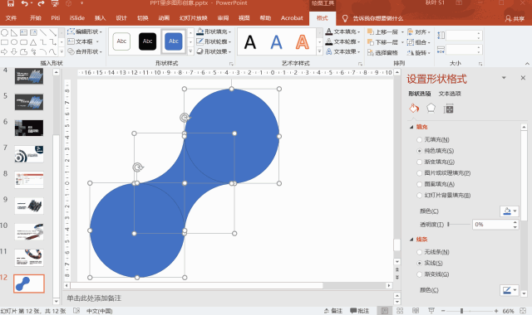This screenshot has height=315, width=532.
Task: Start slideshow from status bar icon
Action: click(431, 311)
